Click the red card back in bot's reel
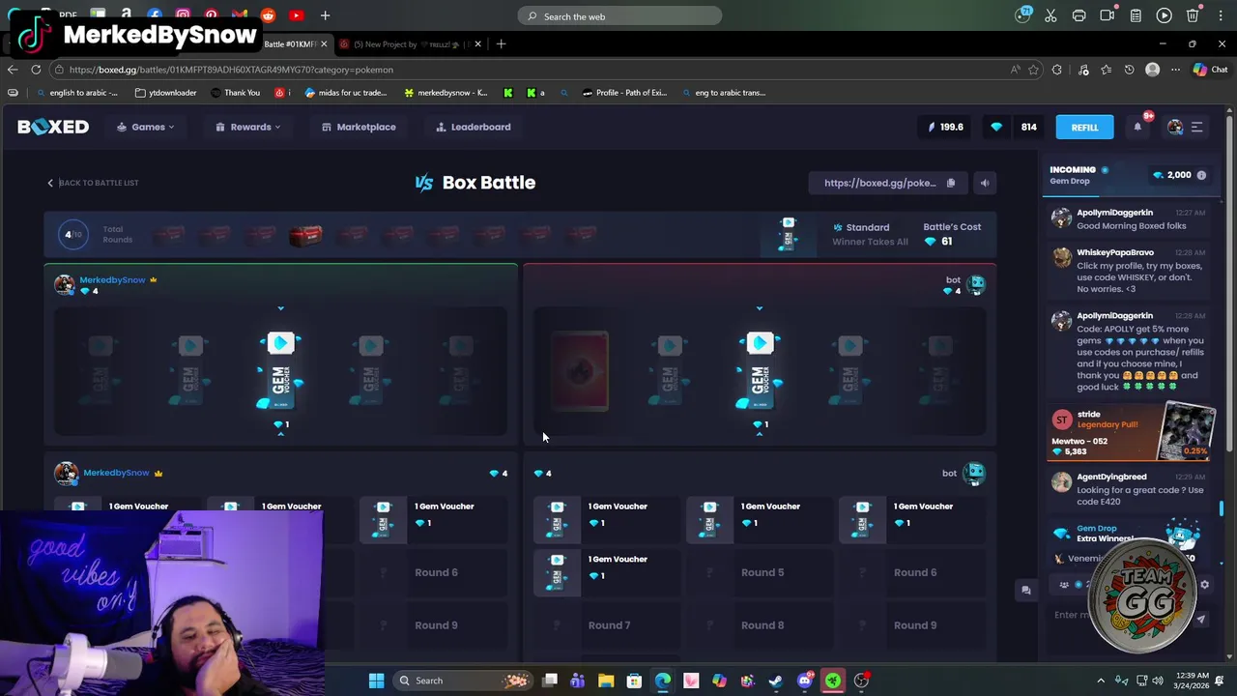1237x696 pixels. click(x=580, y=371)
